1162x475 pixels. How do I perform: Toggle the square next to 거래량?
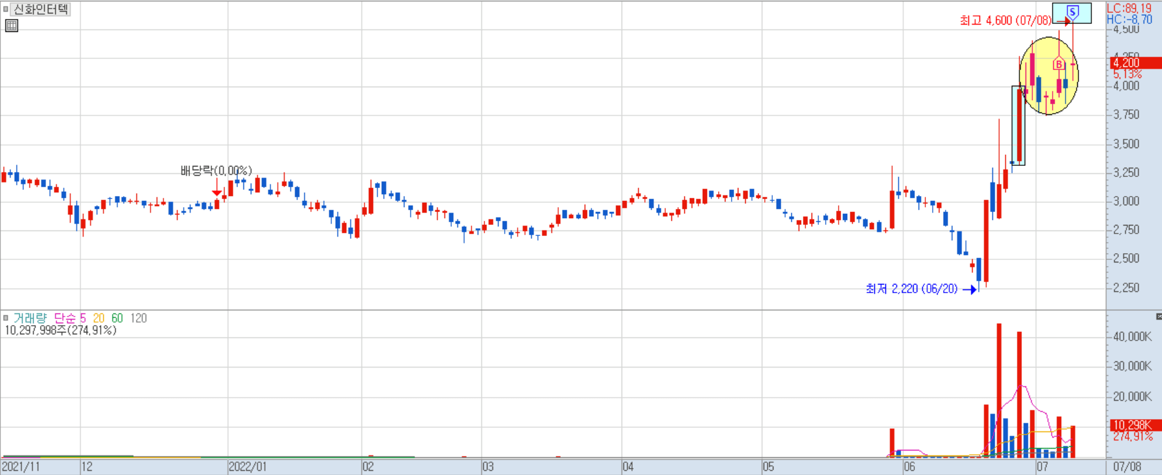pyautogui.click(x=6, y=318)
